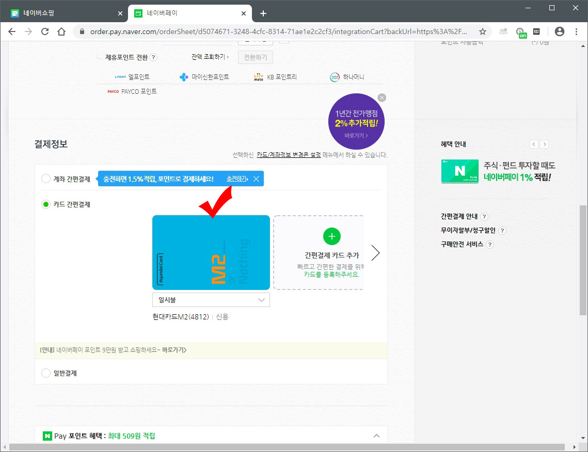The width and height of the screenshot is (588, 452).
Task: Collapse the Pay 포인트 혜택 section
Action: coord(376,435)
